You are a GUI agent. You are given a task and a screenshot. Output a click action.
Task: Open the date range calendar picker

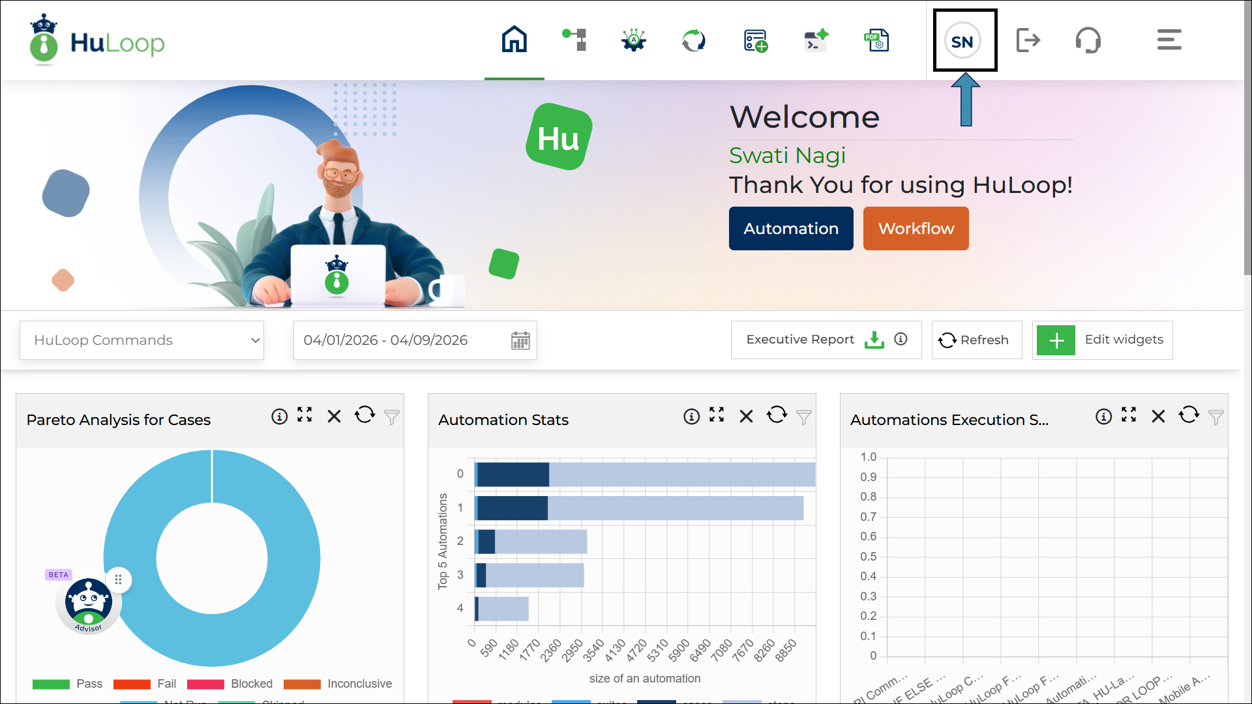[x=520, y=340]
